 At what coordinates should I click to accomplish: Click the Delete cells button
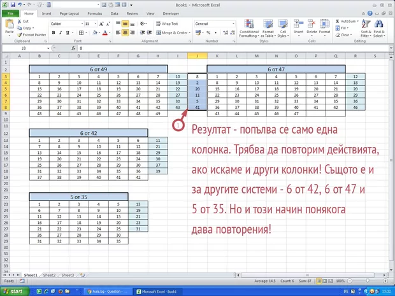tap(312, 29)
